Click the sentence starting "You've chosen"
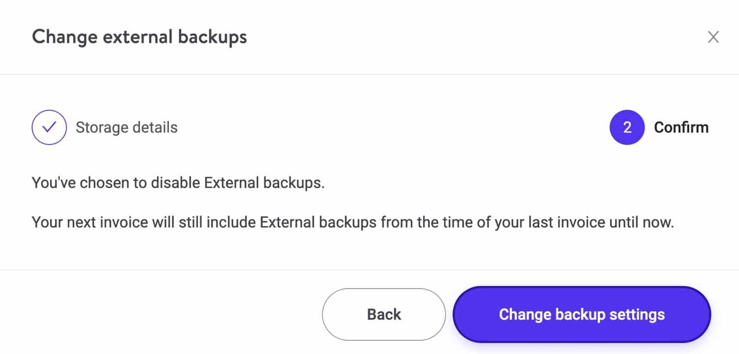 [x=178, y=183]
